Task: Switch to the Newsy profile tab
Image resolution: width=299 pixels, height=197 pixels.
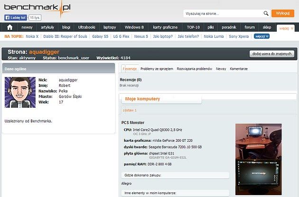Action: point(221,69)
